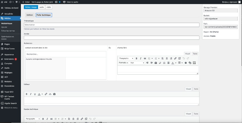
Task: Open the 15pt font size dropdown
Action: (137, 63)
